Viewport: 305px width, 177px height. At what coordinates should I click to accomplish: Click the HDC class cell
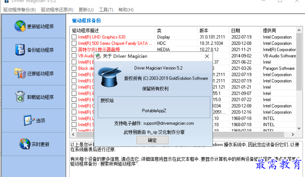pyautogui.click(x=162, y=43)
